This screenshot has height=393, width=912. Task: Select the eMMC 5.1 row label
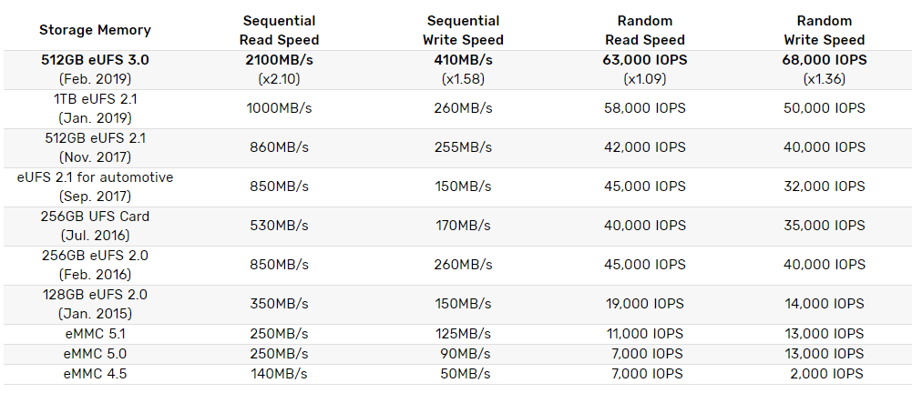(95, 333)
